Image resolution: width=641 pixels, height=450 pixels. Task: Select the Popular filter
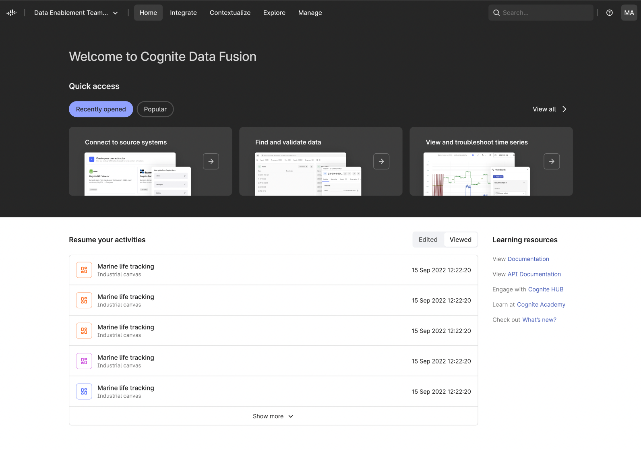click(x=155, y=109)
